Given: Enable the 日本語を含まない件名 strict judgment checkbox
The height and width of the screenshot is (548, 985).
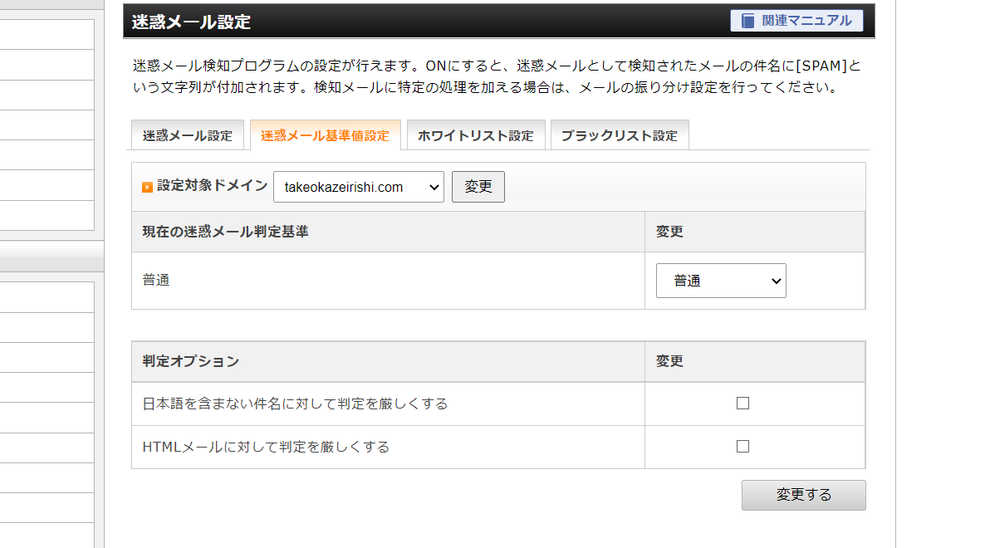Looking at the screenshot, I should coord(742,404).
